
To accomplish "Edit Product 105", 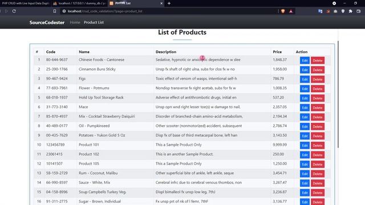I will pos(305,165).
